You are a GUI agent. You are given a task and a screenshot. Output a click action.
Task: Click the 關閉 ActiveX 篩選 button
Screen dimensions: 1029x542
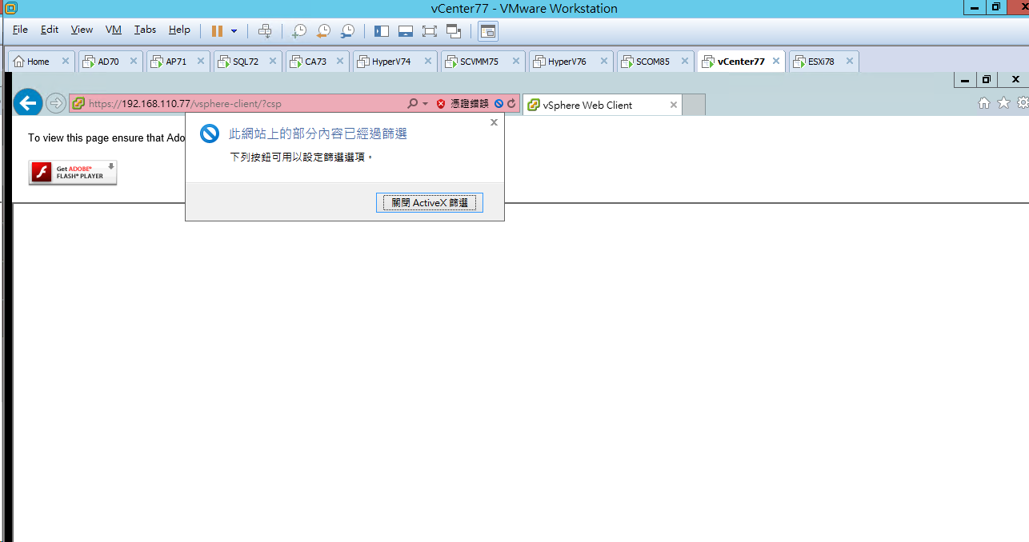(430, 203)
